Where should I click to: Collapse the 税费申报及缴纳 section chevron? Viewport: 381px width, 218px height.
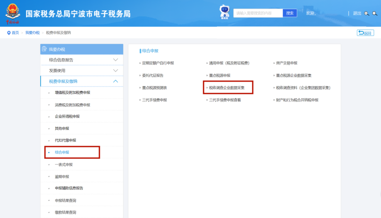click(x=115, y=81)
